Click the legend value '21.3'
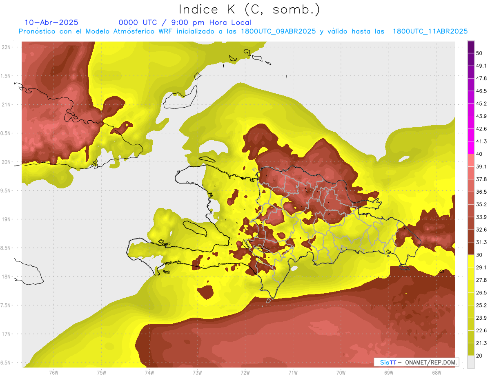 click(481, 343)
